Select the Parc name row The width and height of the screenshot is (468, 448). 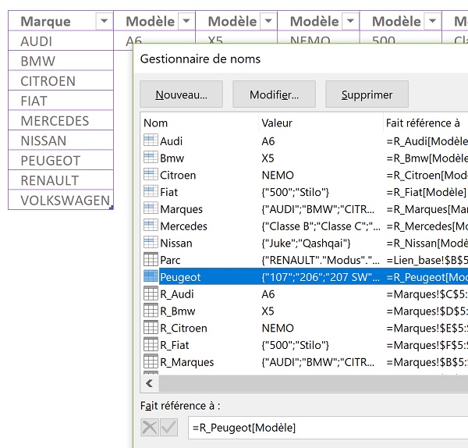click(x=304, y=260)
